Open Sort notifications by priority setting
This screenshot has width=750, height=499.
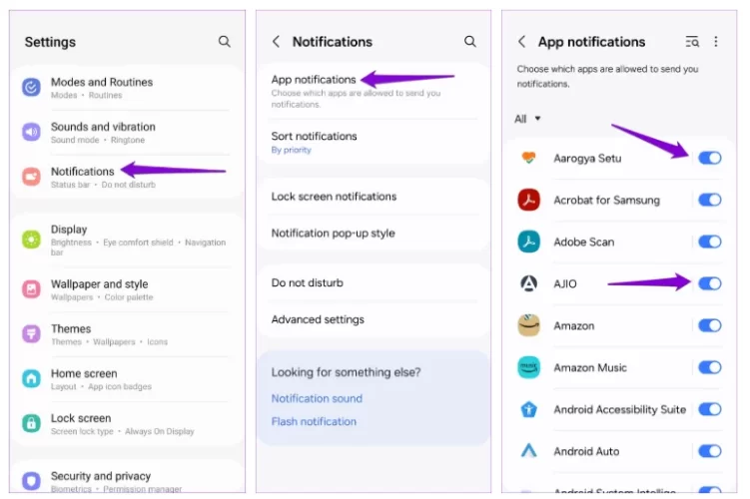click(x=314, y=142)
